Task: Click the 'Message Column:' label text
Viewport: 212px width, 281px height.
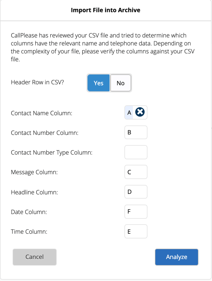Action: click(34, 173)
